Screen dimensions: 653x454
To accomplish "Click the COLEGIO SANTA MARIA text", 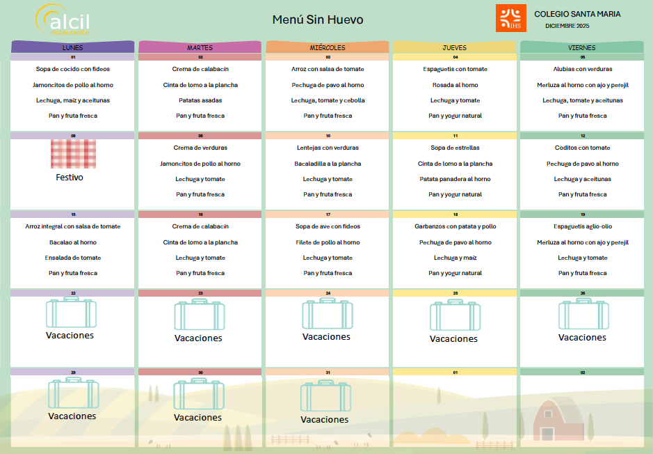I will click(577, 14).
